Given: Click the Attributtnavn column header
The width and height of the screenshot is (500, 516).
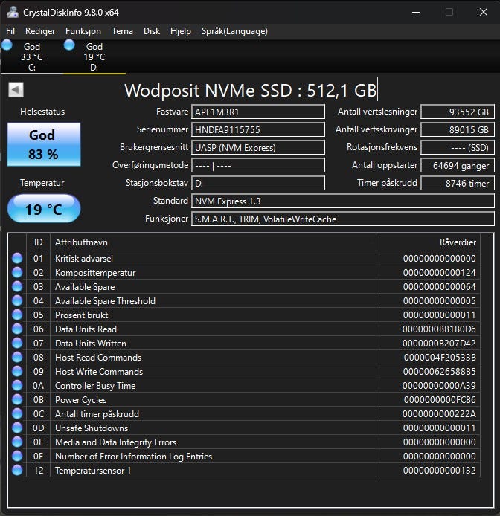Looking at the screenshot, I should [x=213, y=242].
